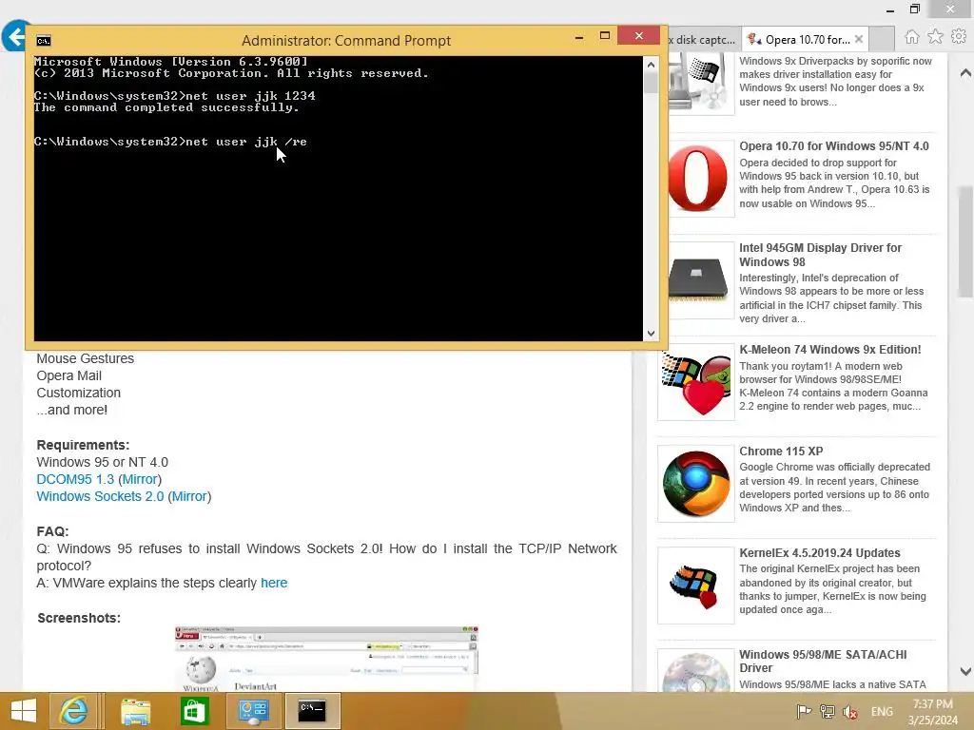Click the browser page scrollbar down arrow
This screenshot has height=730, width=974.
pyautogui.click(x=966, y=671)
